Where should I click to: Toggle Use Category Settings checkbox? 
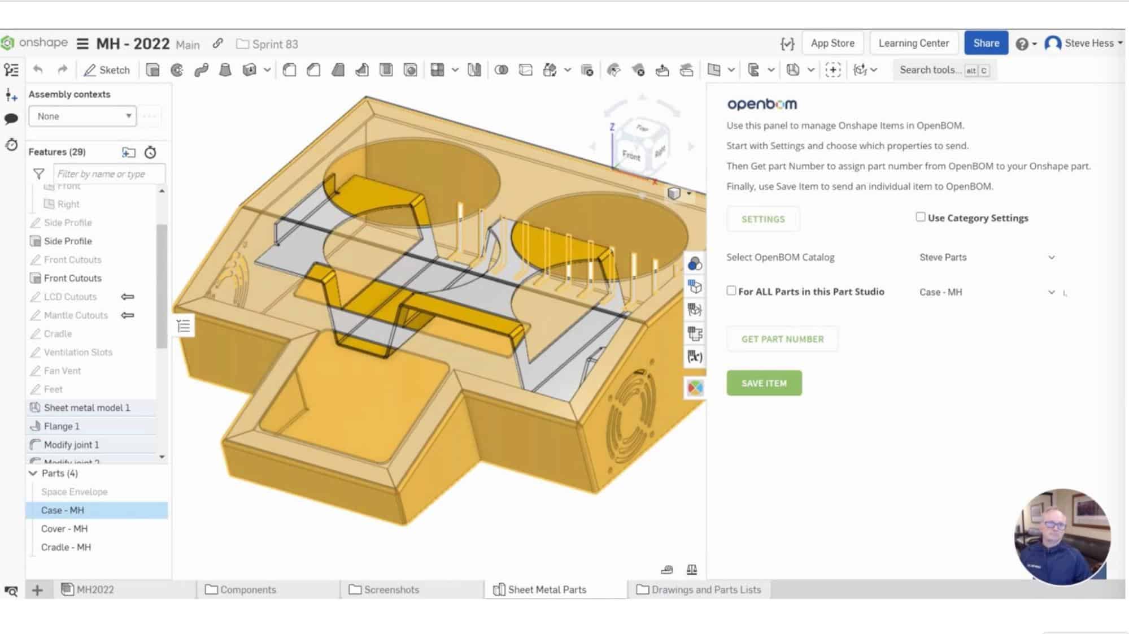pyautogui.click(x=921, y=218)
